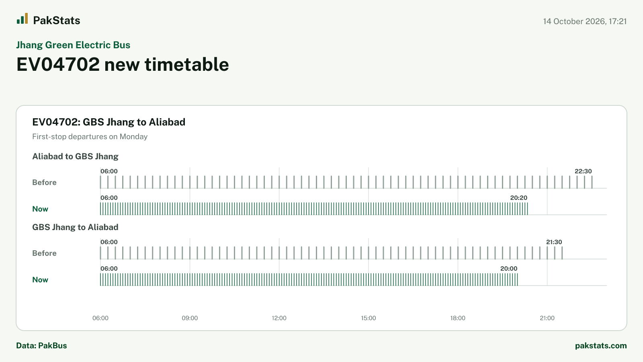Click the PakStats bar-chart logo icon
The width and height of the screenshot is (643, 362).
coord(23,19)
